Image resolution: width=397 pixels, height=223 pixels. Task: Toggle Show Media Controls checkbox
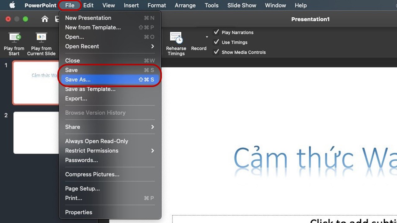[x=216, y=52]
